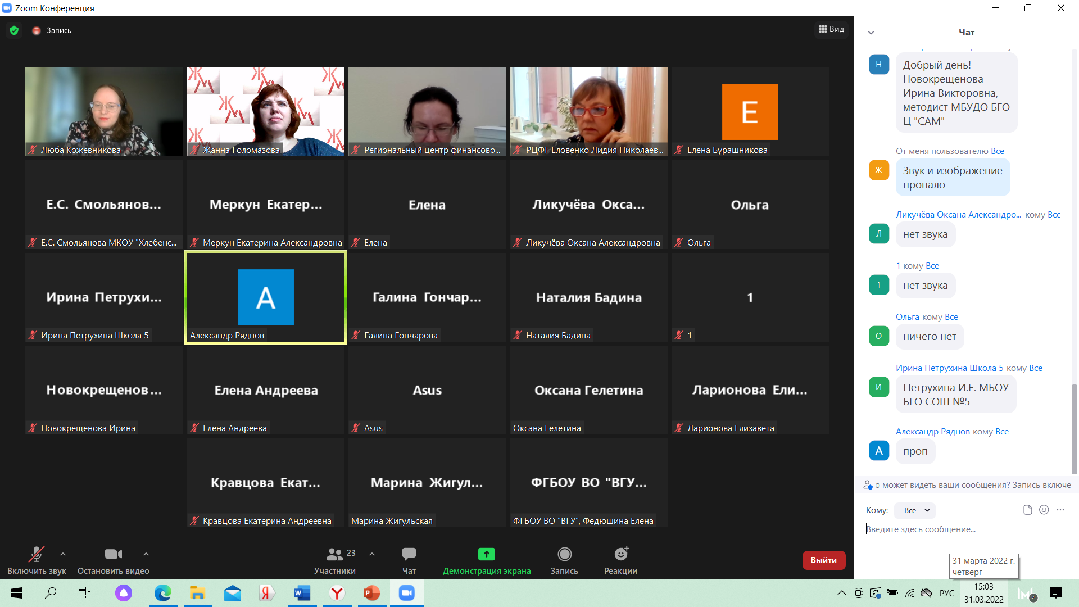Collapse the chat panel chevron
This screenshot has width=1079, height=607.
(x=871, y=33)
